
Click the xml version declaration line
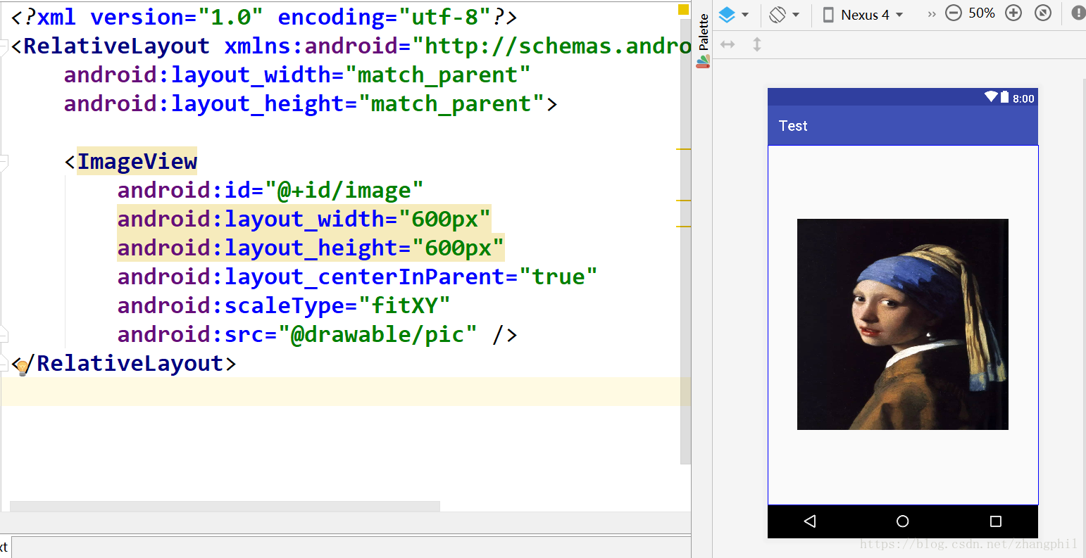(264, 17)
